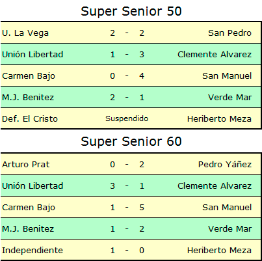The width and height of the screenshot is (262, 261).
Task: Click Verde Mar in Super Senior 60
Action: 230,229
